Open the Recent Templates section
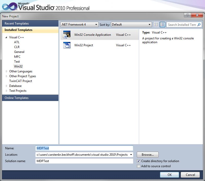 30,24
